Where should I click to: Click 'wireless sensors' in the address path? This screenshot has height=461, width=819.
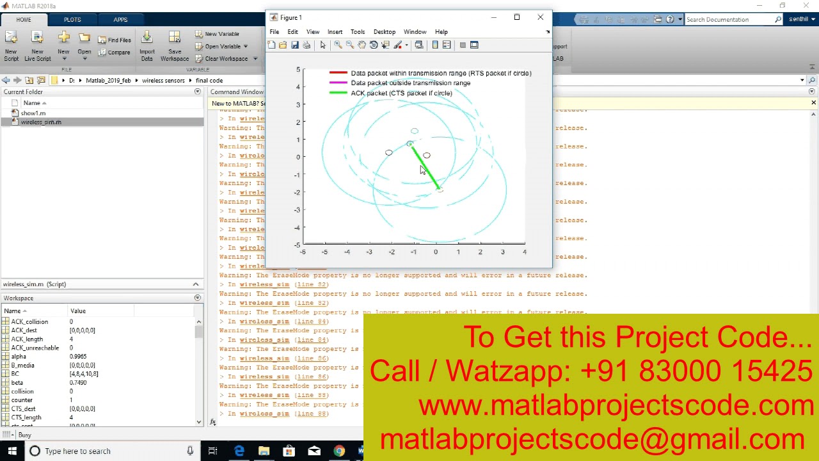(163, 81)
